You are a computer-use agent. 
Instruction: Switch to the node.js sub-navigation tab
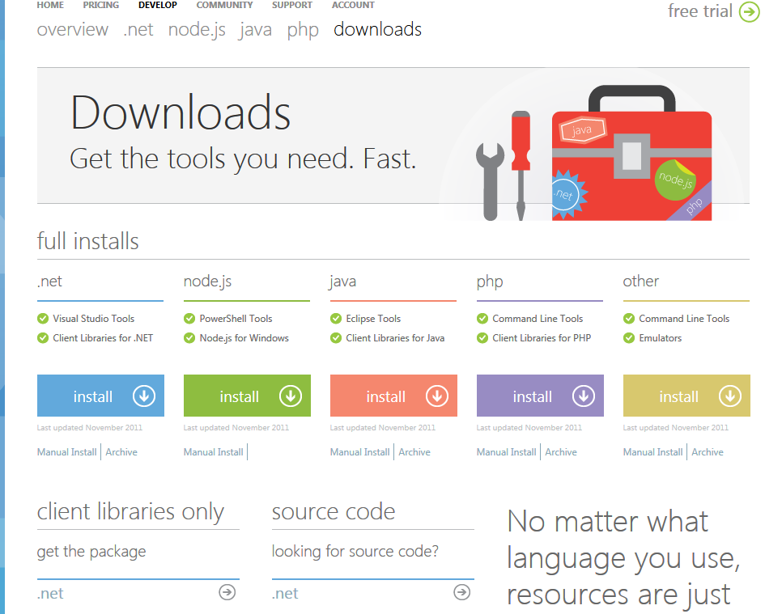[197, 30]
